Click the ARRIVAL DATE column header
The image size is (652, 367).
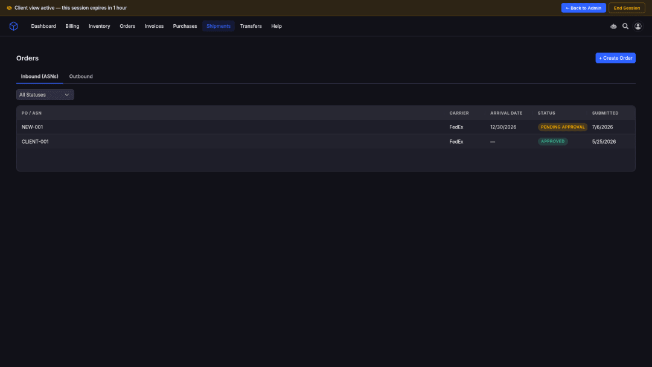(x=506, y=113)
